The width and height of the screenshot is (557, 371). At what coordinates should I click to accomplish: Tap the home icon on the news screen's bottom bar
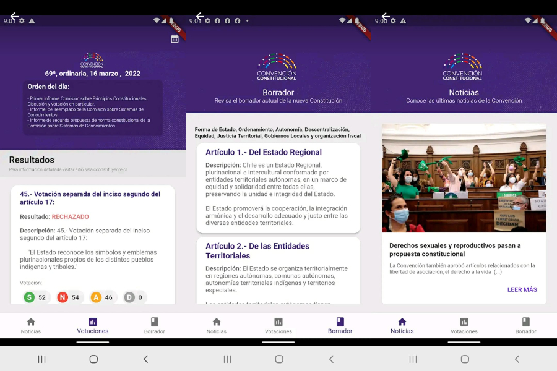tap(402, 322)
